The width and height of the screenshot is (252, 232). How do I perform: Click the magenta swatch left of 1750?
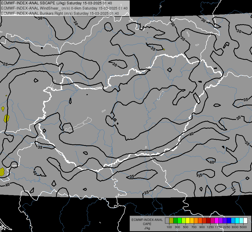coord(217,220)
